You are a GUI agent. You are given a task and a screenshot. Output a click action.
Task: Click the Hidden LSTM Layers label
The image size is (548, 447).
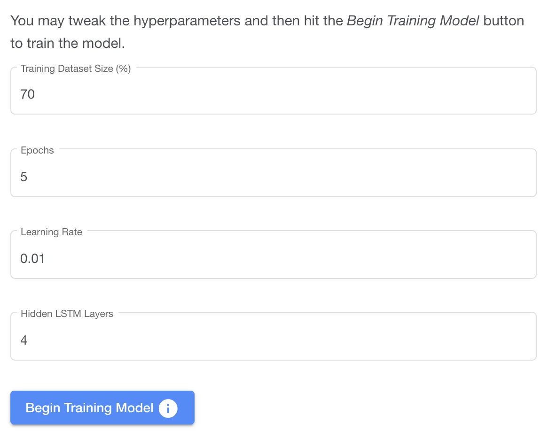tap(67, 314)
